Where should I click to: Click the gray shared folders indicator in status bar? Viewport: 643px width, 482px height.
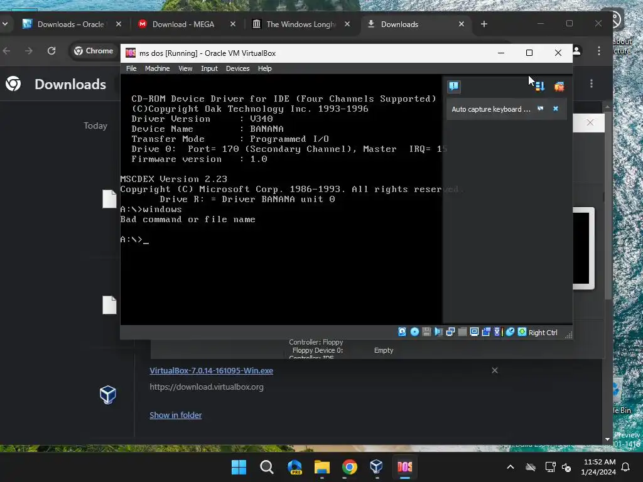[462, 332]
